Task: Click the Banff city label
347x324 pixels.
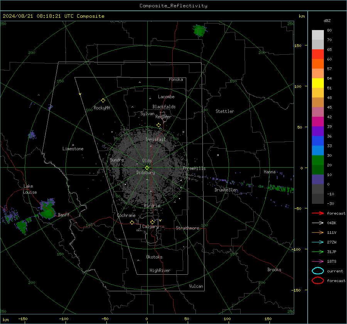Action: tap(64, 215)
